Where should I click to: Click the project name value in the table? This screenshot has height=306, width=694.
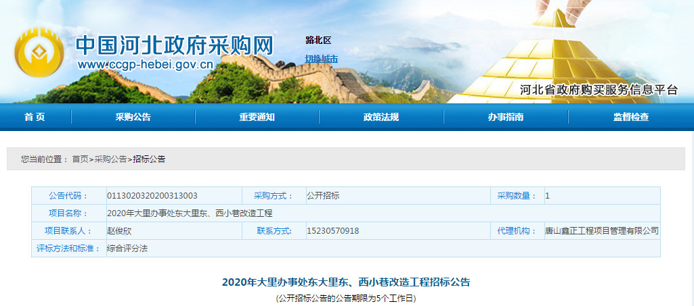point(190,213)
